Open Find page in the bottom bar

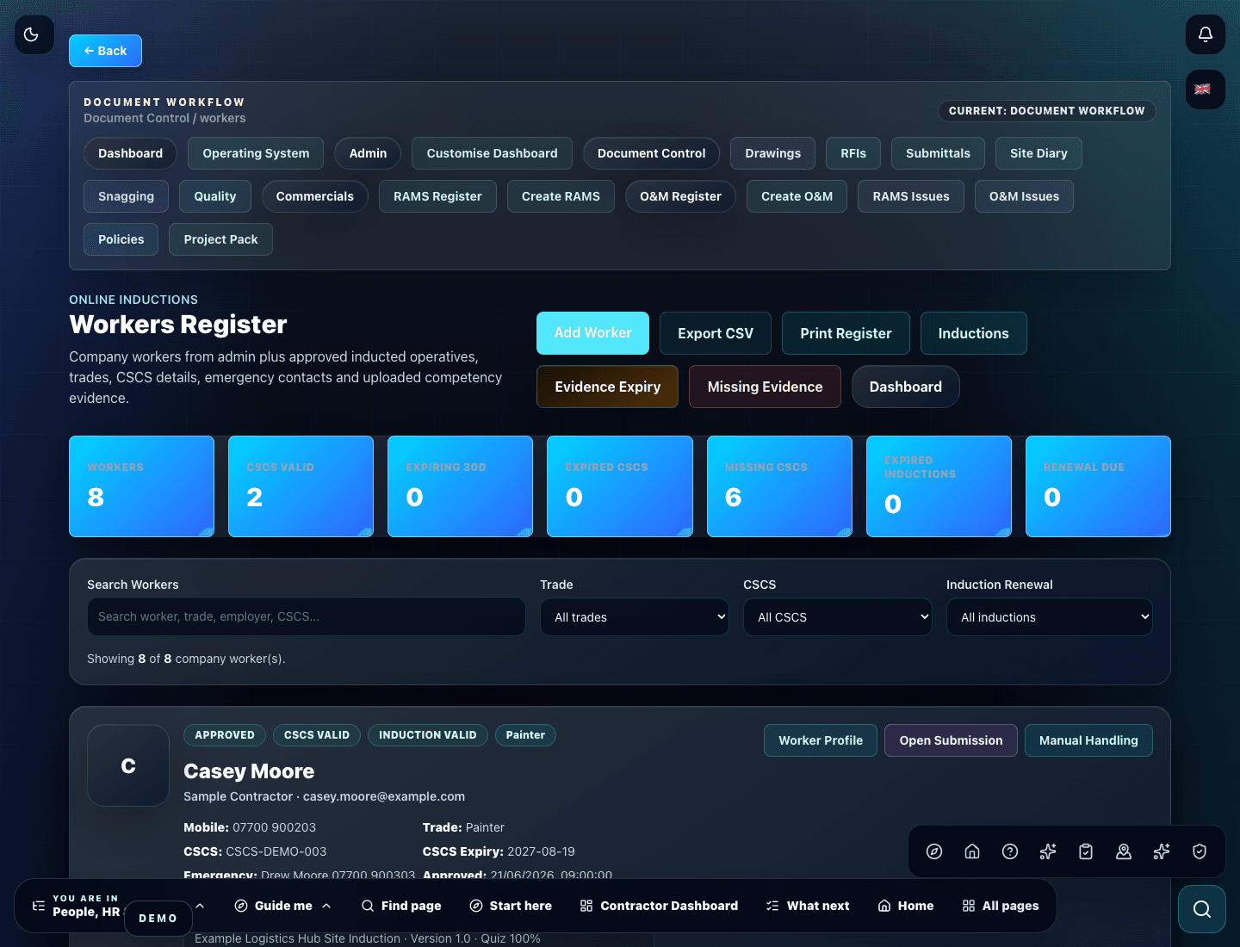pos(401,906)
